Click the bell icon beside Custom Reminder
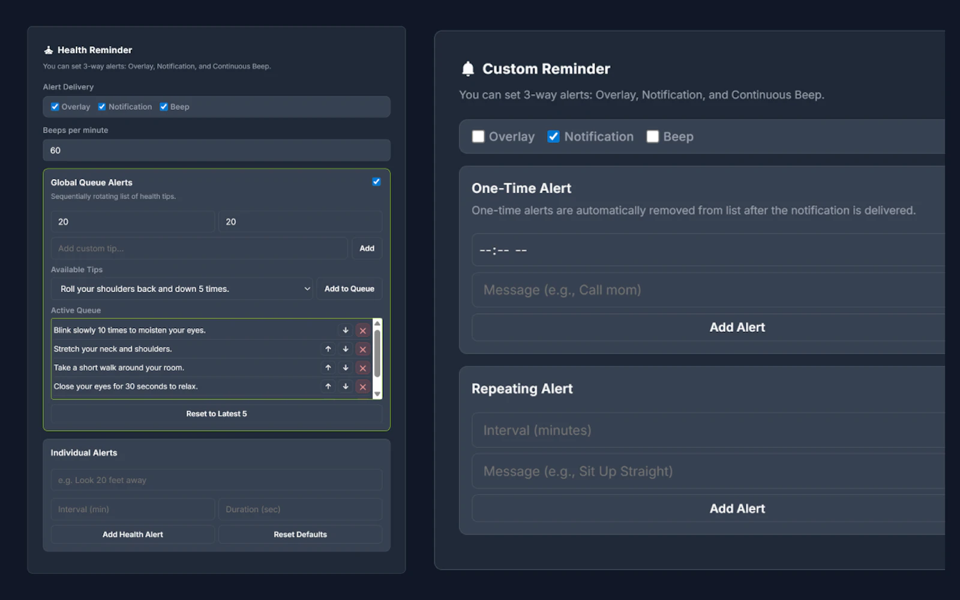The width and height of the screenshot is (960, 600). coord(468,68)
